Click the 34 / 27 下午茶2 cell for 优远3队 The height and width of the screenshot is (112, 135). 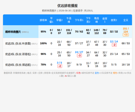[x=88, y=54]
